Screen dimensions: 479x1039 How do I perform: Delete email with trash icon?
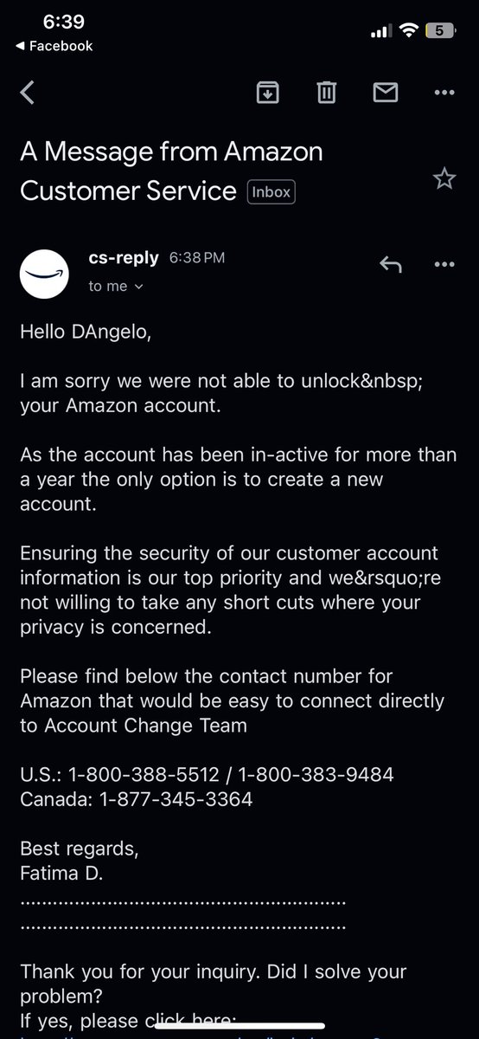[326, 92]
